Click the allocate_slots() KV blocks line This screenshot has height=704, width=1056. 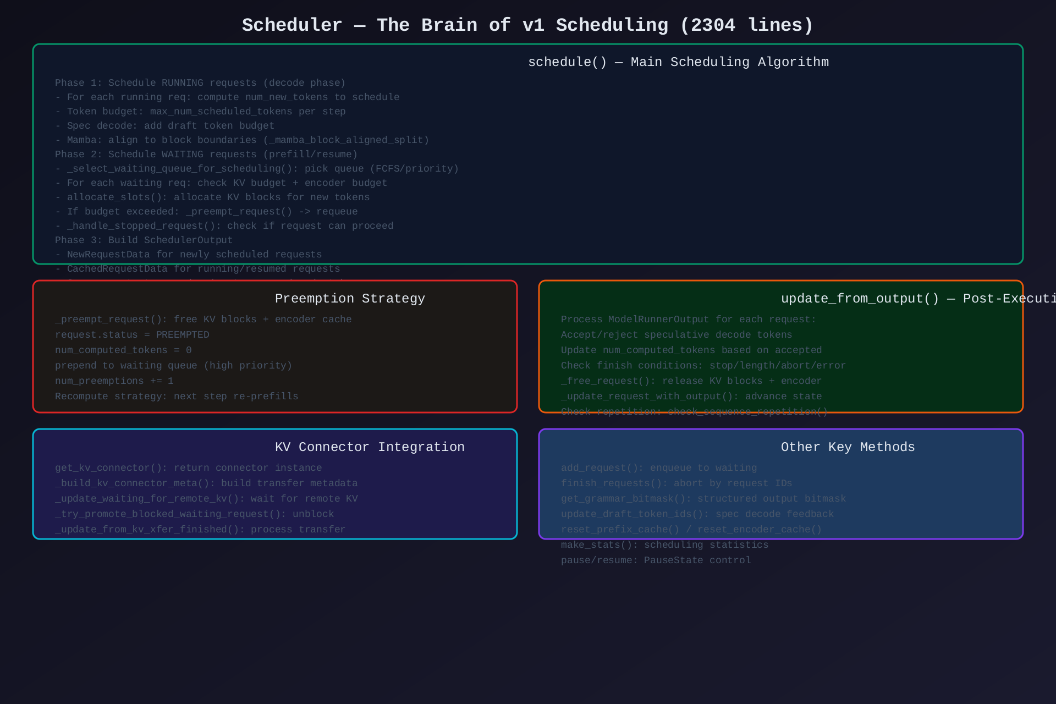[212, 197]
